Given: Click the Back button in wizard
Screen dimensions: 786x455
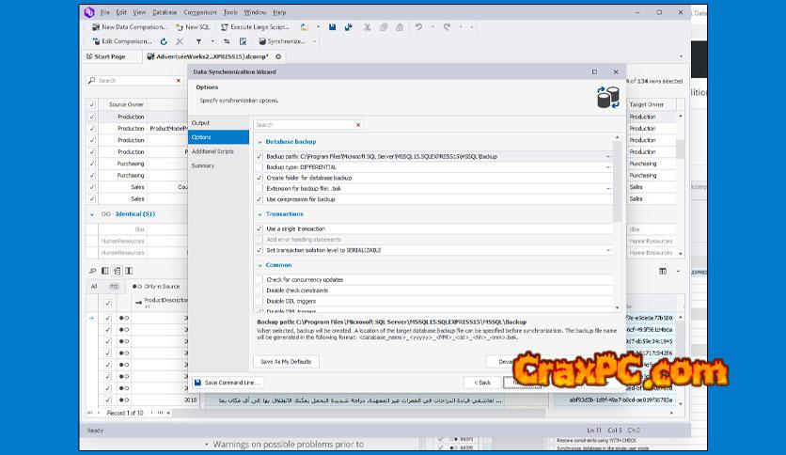Looking at the screenshot, I should [x=482, y=383].
